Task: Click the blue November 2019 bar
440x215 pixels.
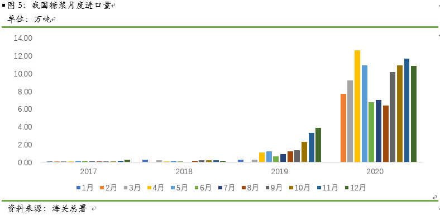Action: coord(312,147)
